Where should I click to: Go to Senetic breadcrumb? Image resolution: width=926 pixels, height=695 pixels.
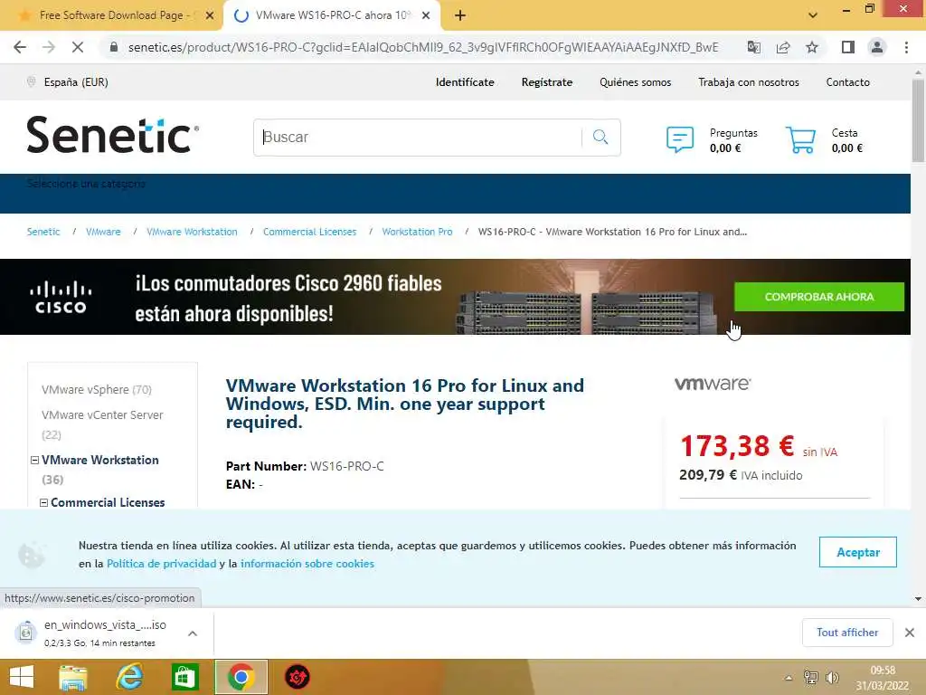[x=43, y=232]
